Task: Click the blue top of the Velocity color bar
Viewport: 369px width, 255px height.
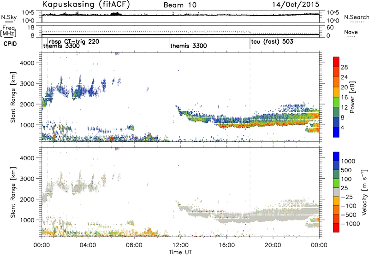Action: [336, 156]
